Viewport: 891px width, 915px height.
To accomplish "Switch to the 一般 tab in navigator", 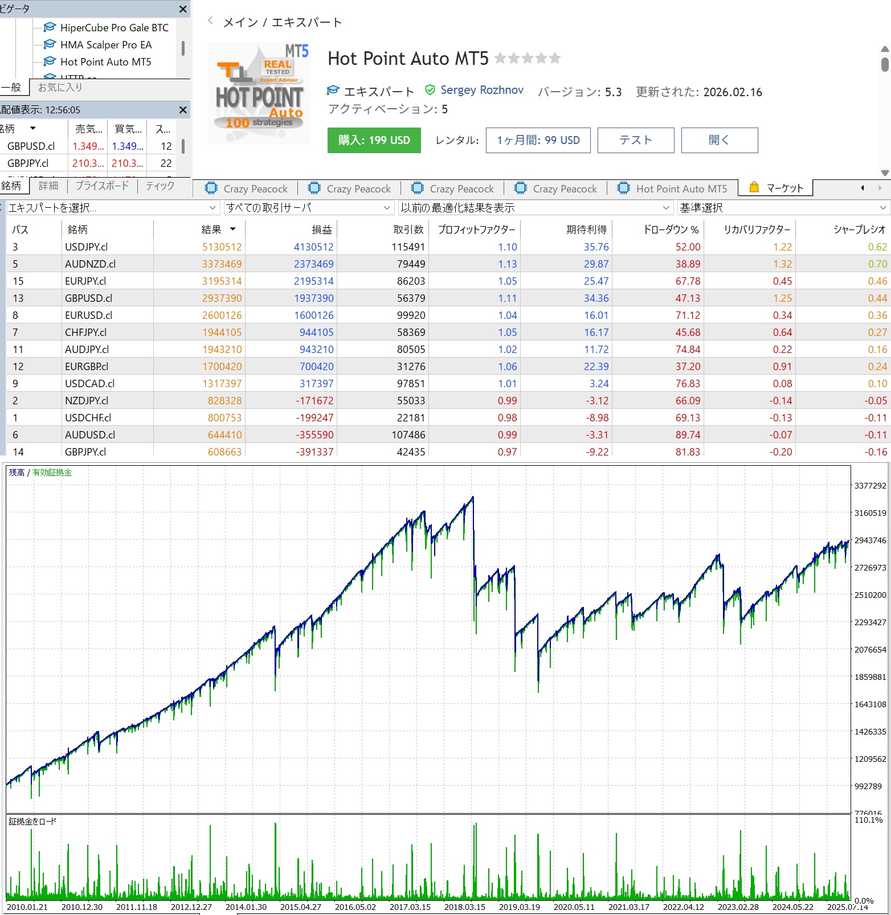I will tap(13, 87).
